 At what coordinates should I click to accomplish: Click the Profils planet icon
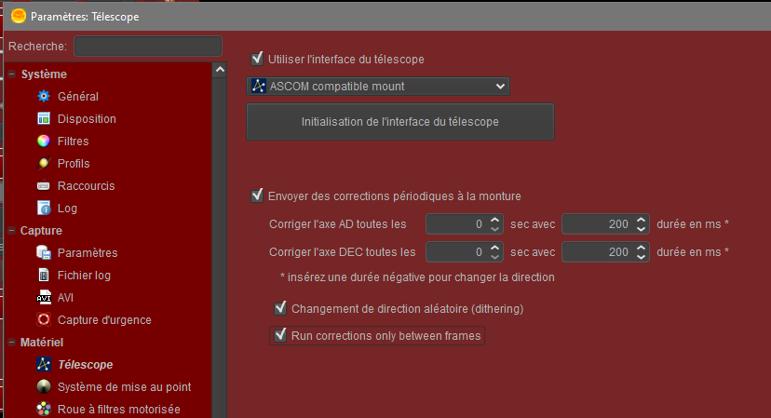pos(44,163)
